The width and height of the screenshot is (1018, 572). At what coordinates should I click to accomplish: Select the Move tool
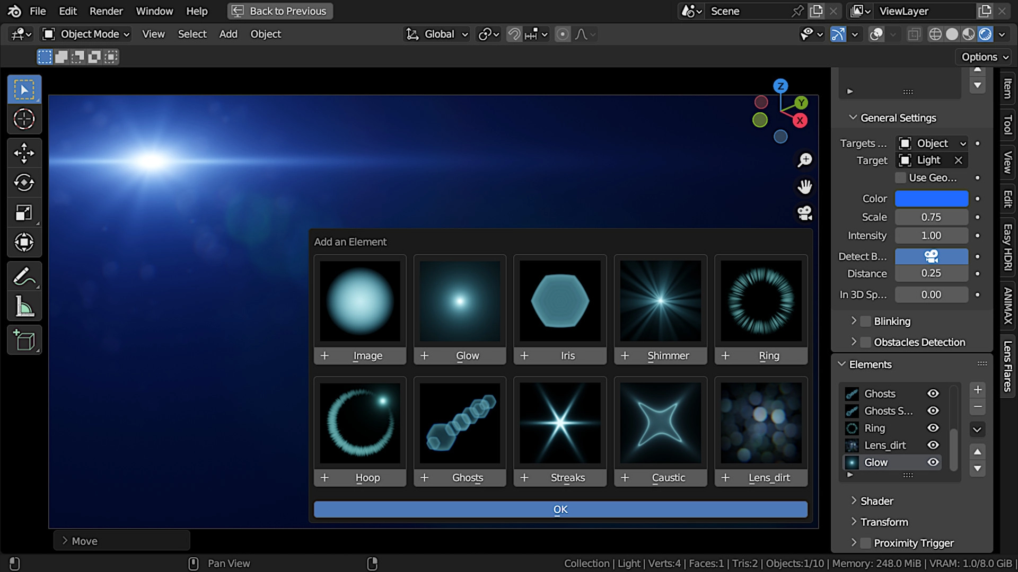(24, 153)
